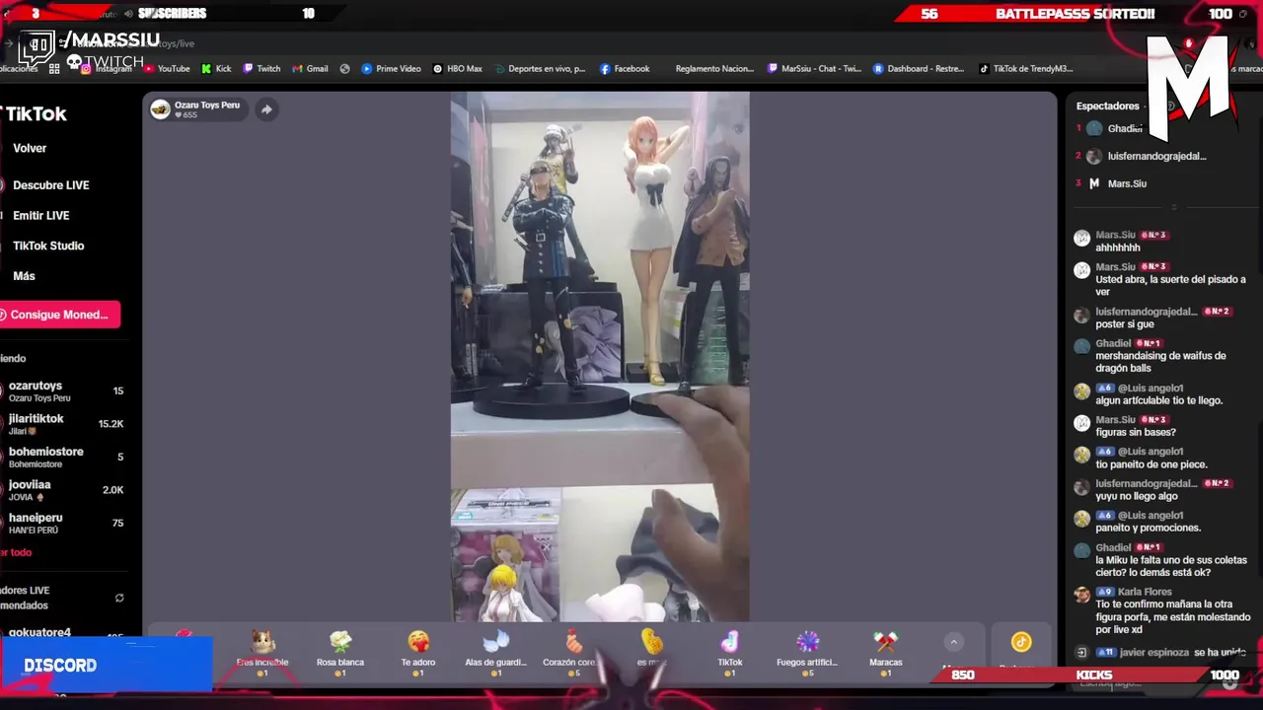Image resolution: width=1263 pixels, height=710 pixels.
Task: Open ozarutoys live channel in following list
Action: 64,391
